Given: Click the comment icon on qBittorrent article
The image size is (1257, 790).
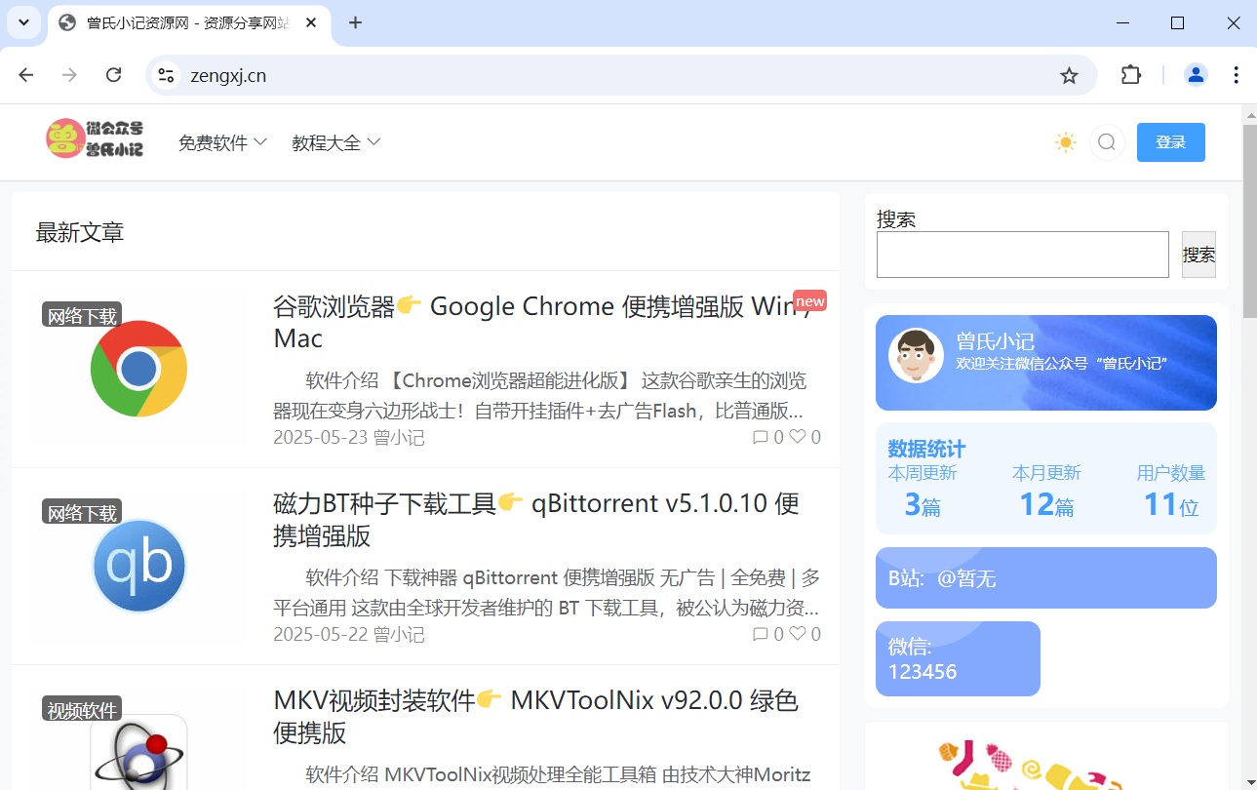Looking at the screenshot, I should coord(761,634).
